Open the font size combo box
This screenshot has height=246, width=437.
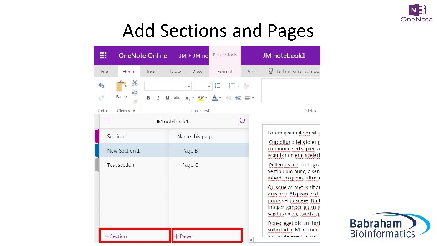(x=203, y=86)
